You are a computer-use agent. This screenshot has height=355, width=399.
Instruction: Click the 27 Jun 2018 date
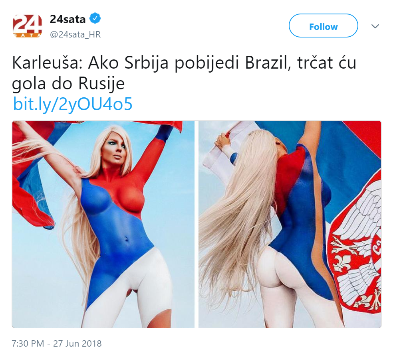coord(77,343)
